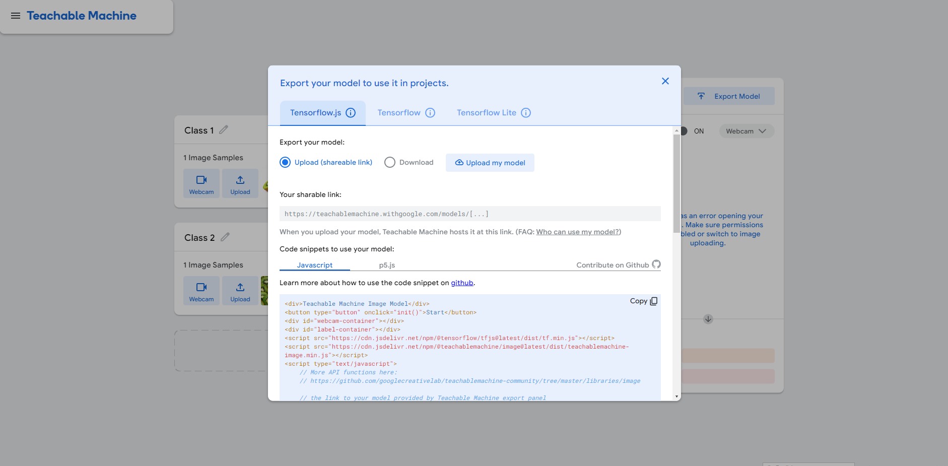948x466 pixels.
Task: Click Upload button in Class 2
Action: point(240,291)
